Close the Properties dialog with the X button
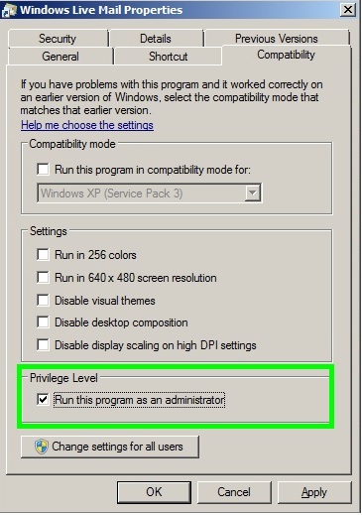This screenshot has width=362, height=515. [348, 10]
